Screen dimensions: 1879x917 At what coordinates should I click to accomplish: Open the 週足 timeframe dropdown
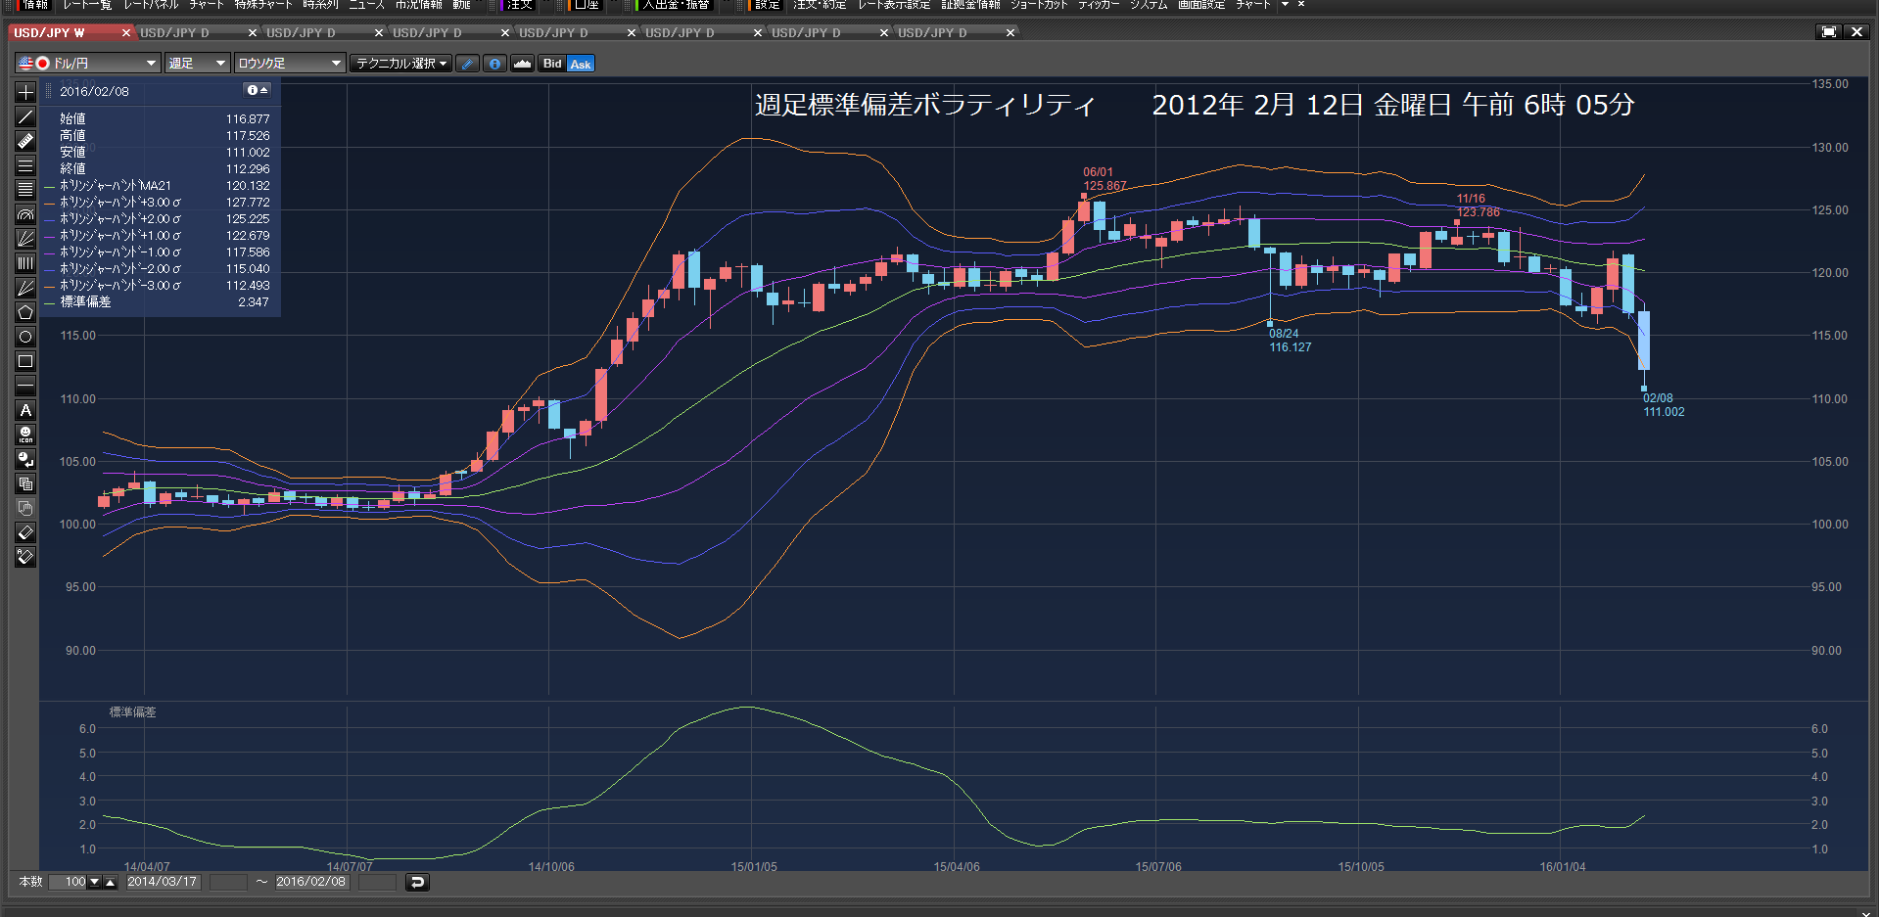pyautogui.click(x=197, y=64)
